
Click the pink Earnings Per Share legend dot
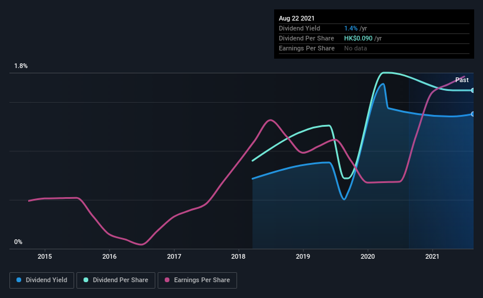[x=167, y=280]
